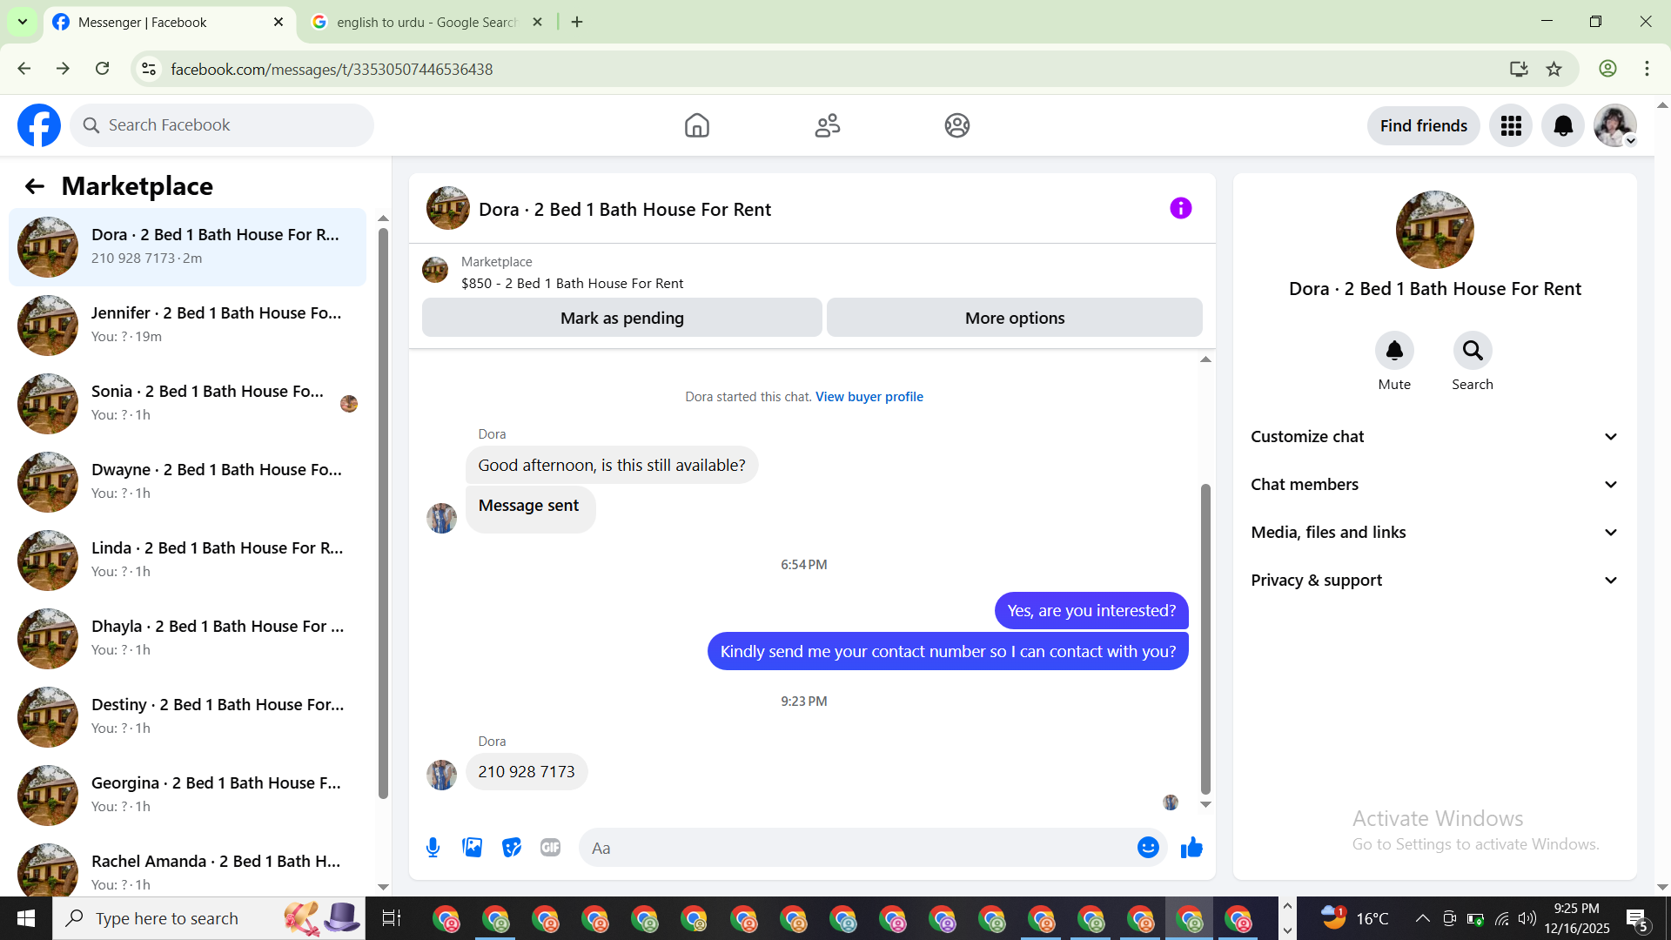Expand Privacy & support section
Screen dimensions: 1671x940
coord(1435,581)
